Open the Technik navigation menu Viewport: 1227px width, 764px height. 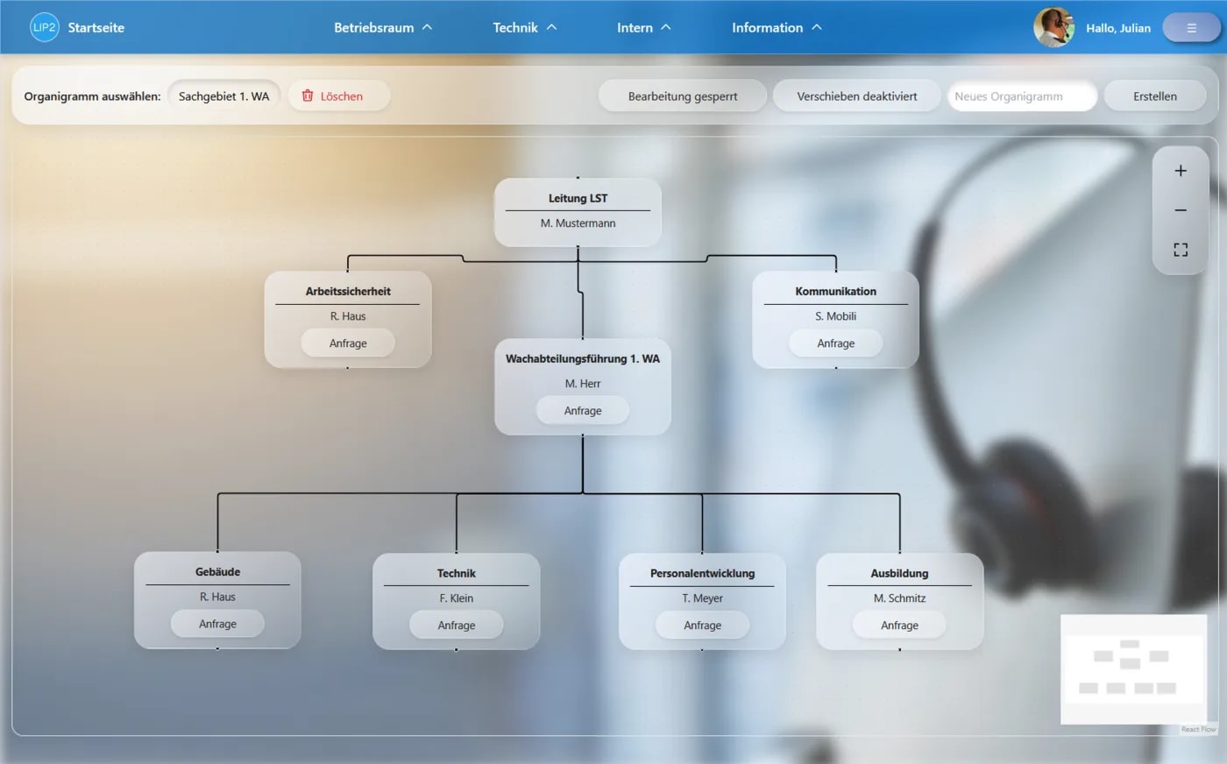click(524, 27)
